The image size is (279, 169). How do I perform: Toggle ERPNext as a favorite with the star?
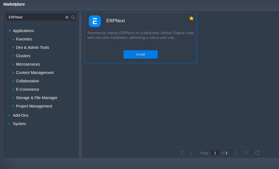[x=191, y=18]
